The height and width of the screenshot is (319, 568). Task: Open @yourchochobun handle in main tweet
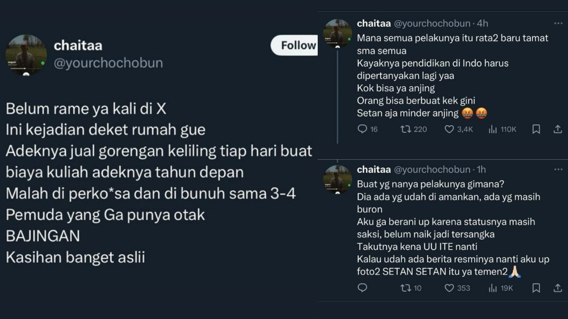[108, 63]
